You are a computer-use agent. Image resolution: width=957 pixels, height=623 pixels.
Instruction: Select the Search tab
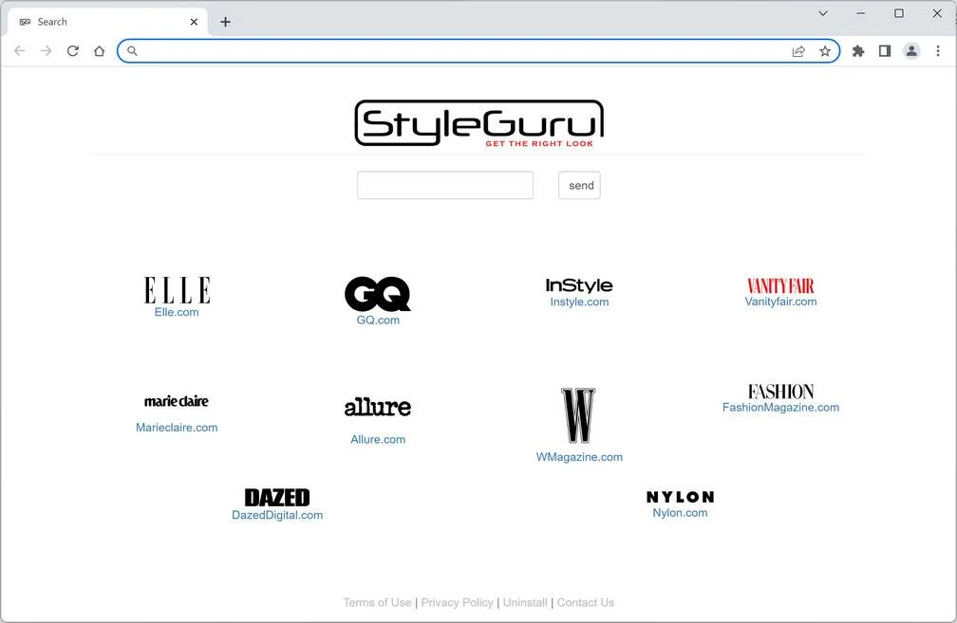click(108, 22)
